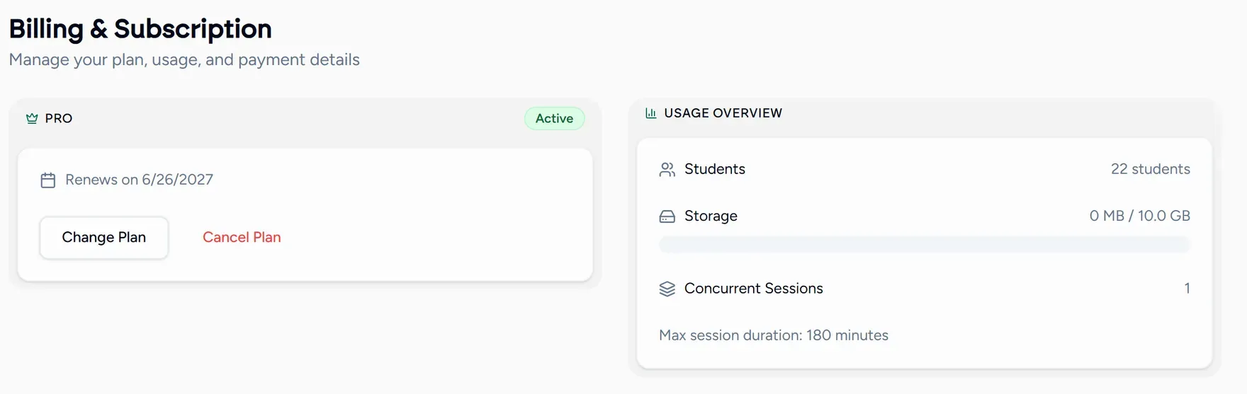Click the calendar icon near renewal date
1247x394 pixels.
(x=48, y=180)
